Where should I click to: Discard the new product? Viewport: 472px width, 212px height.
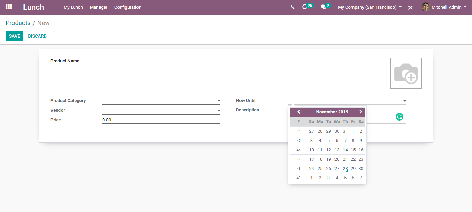(37, 36)
